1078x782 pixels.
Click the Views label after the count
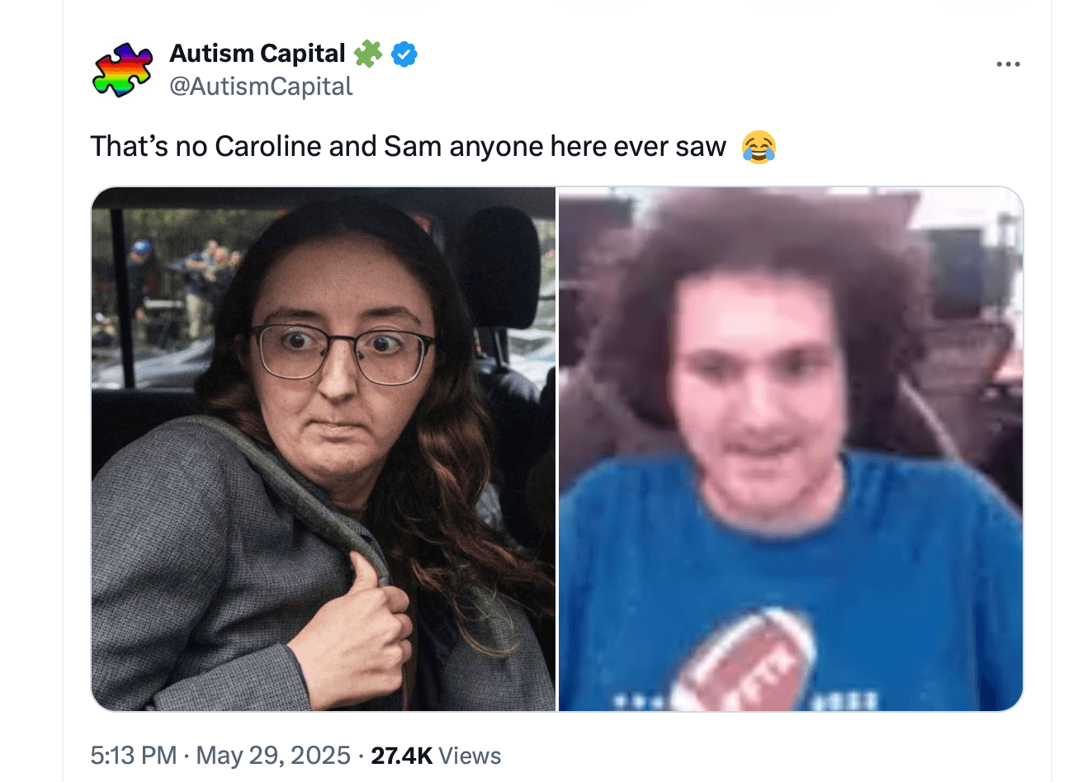click(470, 756)
